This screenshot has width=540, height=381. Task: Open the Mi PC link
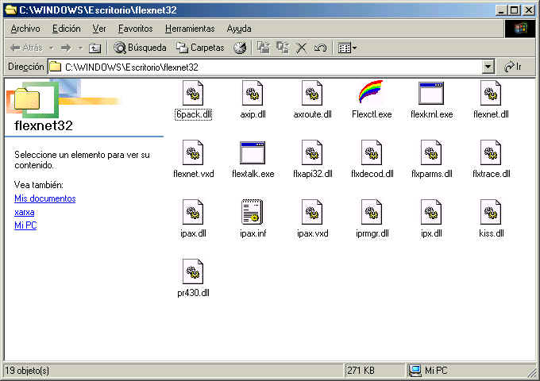click(25, 225)
